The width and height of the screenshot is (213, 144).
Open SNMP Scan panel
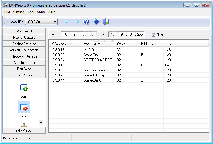(24, 130)
